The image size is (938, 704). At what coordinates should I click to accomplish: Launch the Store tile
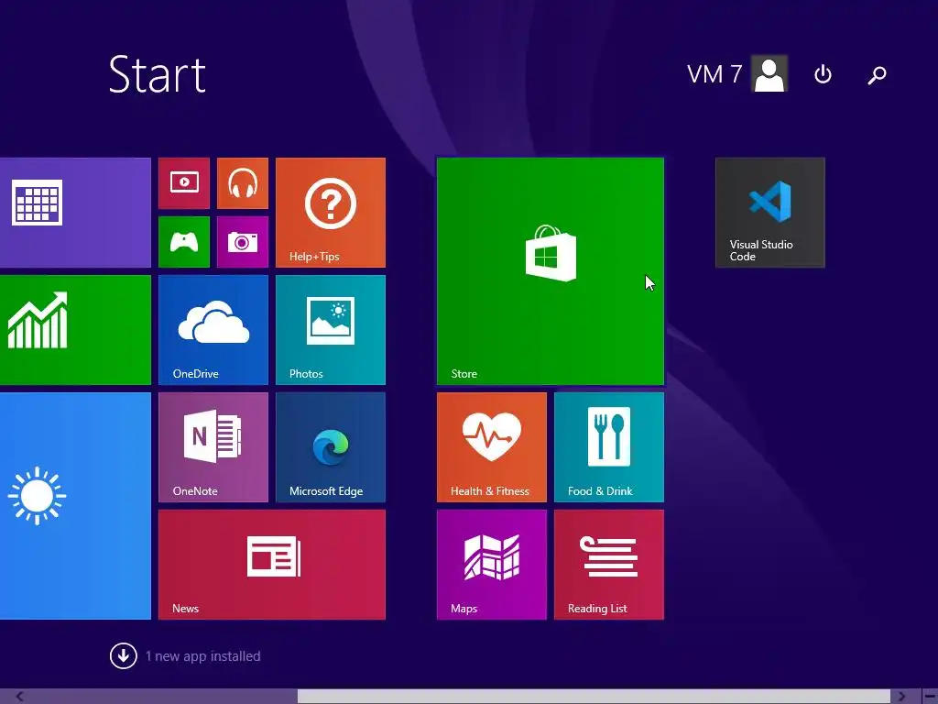point(551,271)
